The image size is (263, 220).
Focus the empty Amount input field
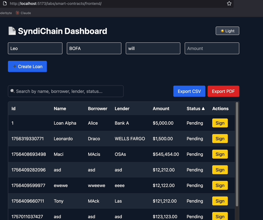coord(212,48)
